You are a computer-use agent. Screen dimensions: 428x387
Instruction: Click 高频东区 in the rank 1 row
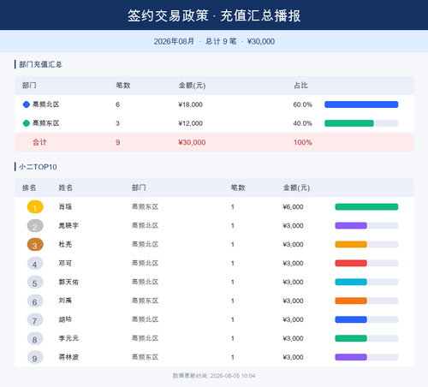146,206
